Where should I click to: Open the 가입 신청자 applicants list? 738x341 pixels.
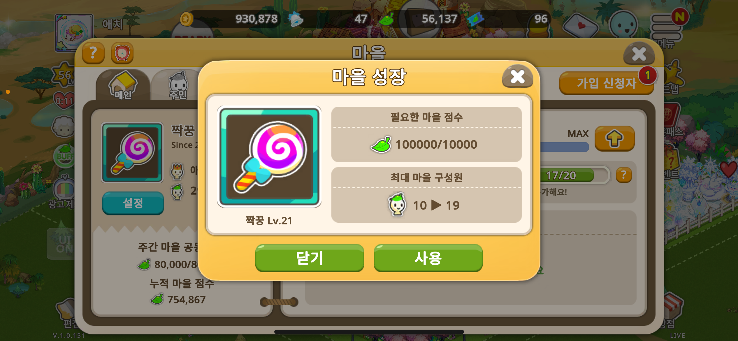606,83
